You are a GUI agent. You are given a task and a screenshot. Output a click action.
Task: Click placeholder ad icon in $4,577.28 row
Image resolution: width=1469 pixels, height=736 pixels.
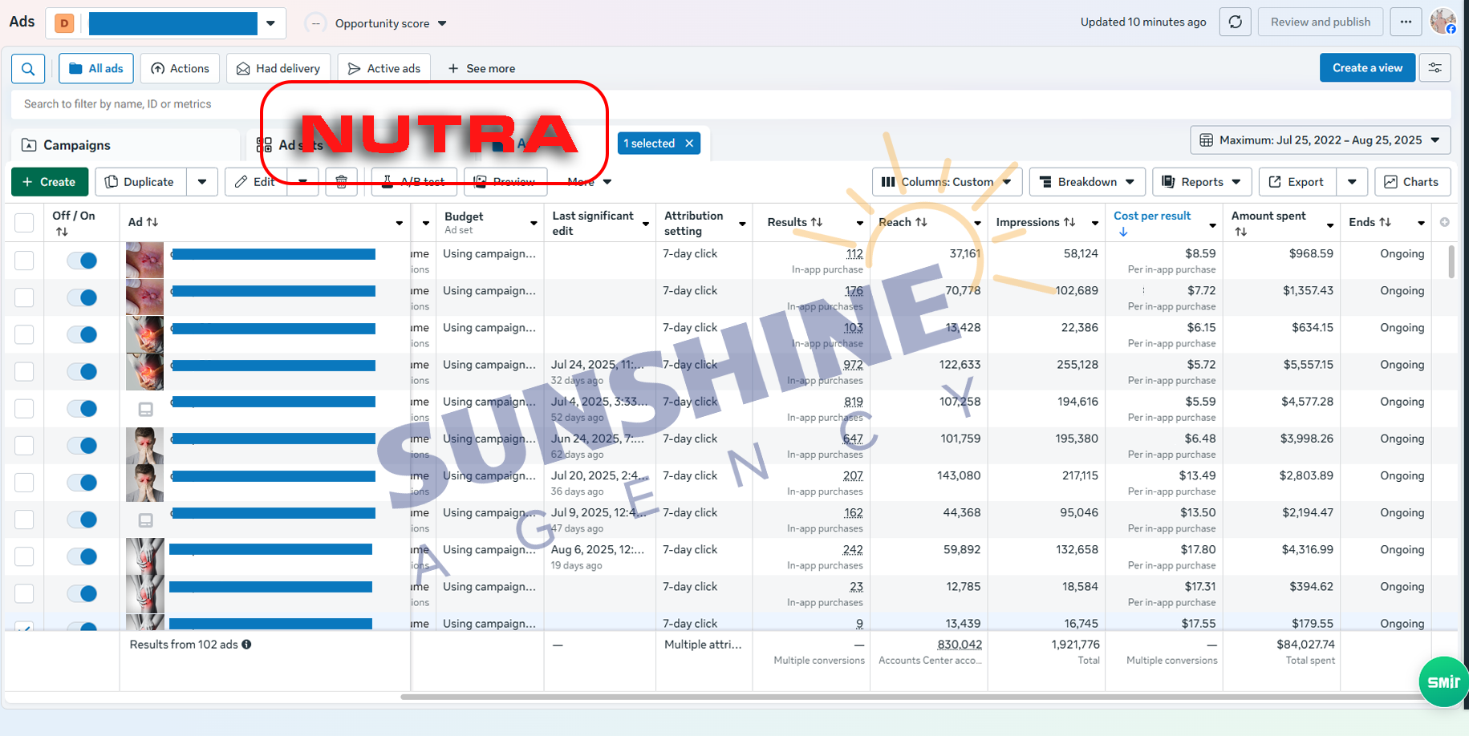[x=145, y=409]
